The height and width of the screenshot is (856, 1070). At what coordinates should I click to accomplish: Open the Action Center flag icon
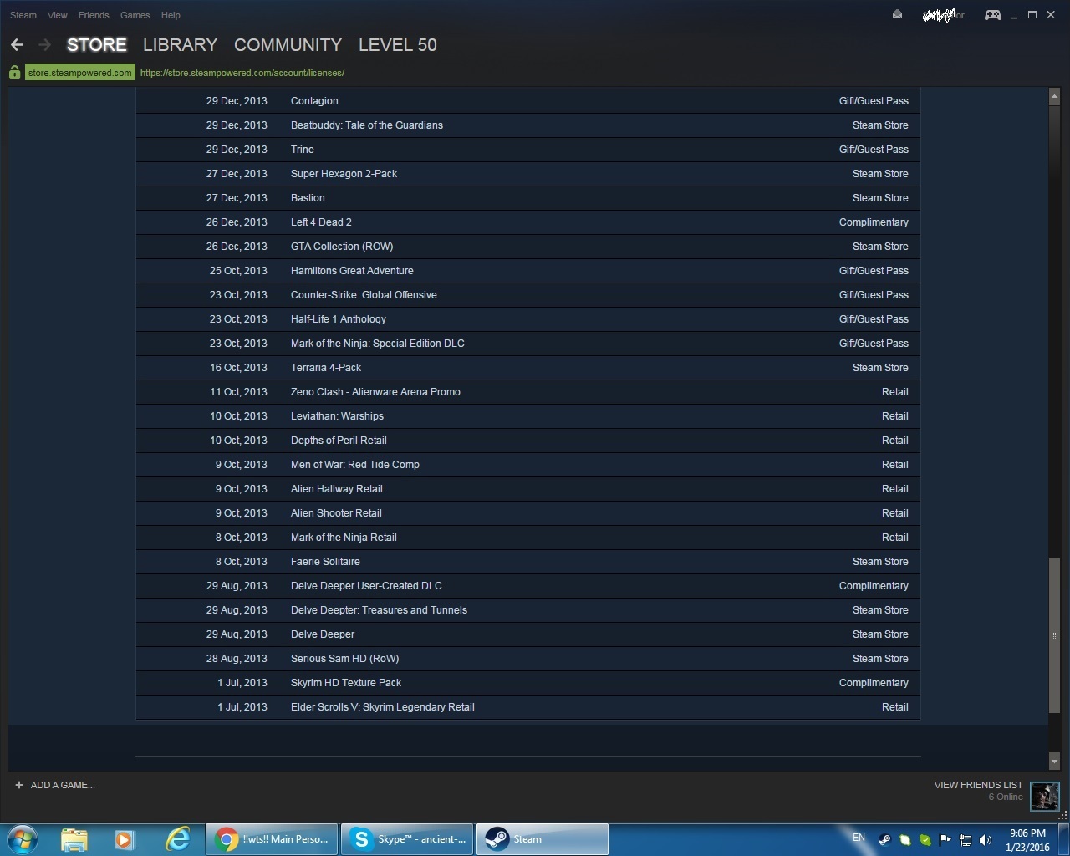(945, 840)
